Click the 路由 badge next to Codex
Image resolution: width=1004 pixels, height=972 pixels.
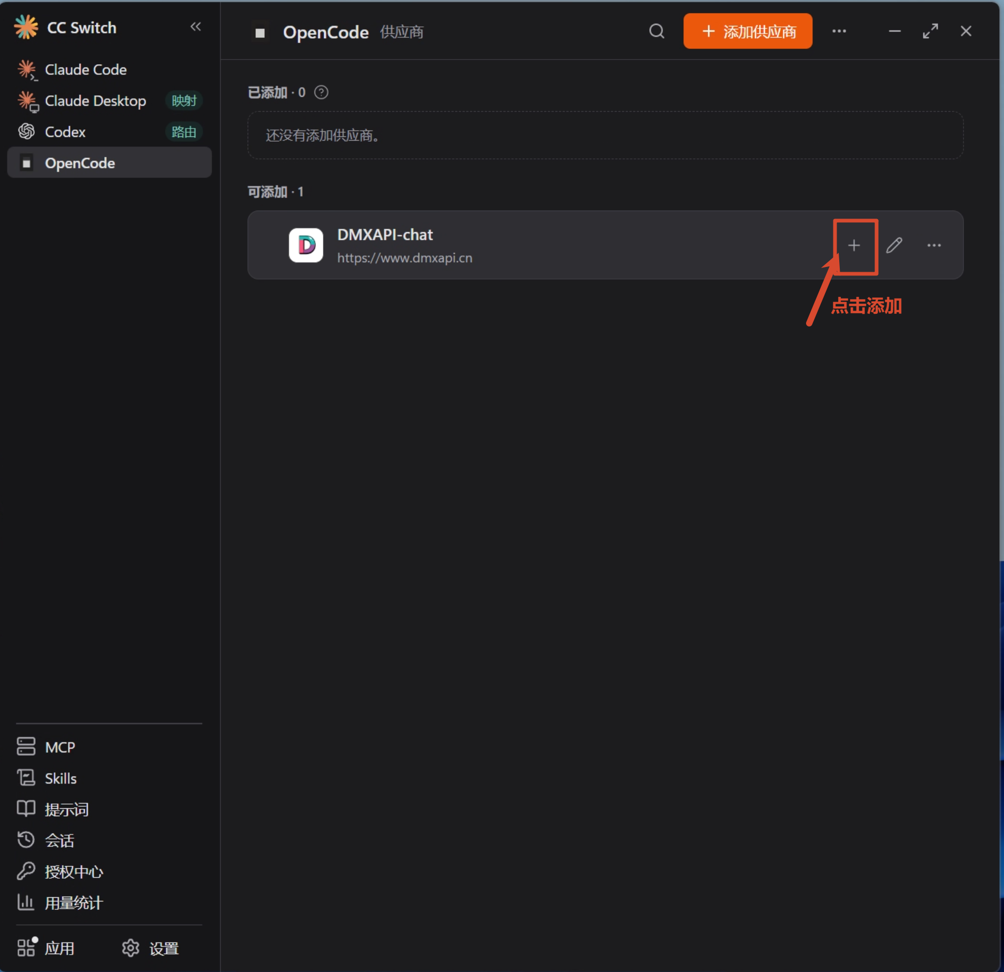tap(184, 132)
